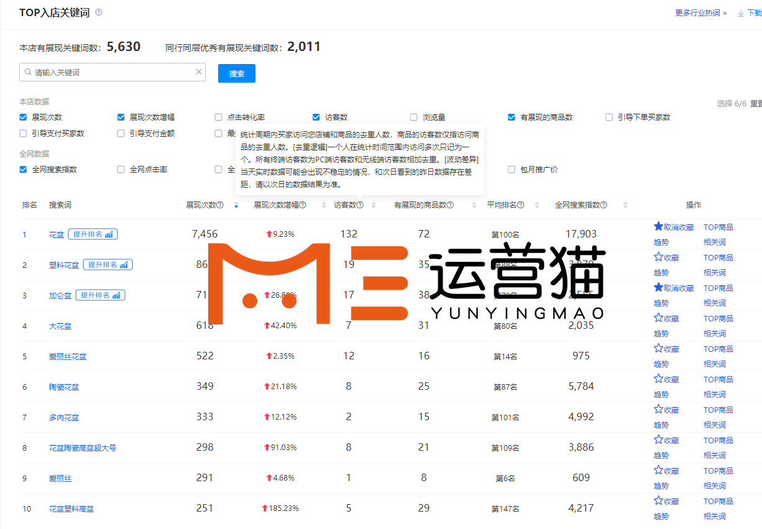Click the 17,903 search index value
The height and width of the screenshot is (529, 762).
[581, 234]
